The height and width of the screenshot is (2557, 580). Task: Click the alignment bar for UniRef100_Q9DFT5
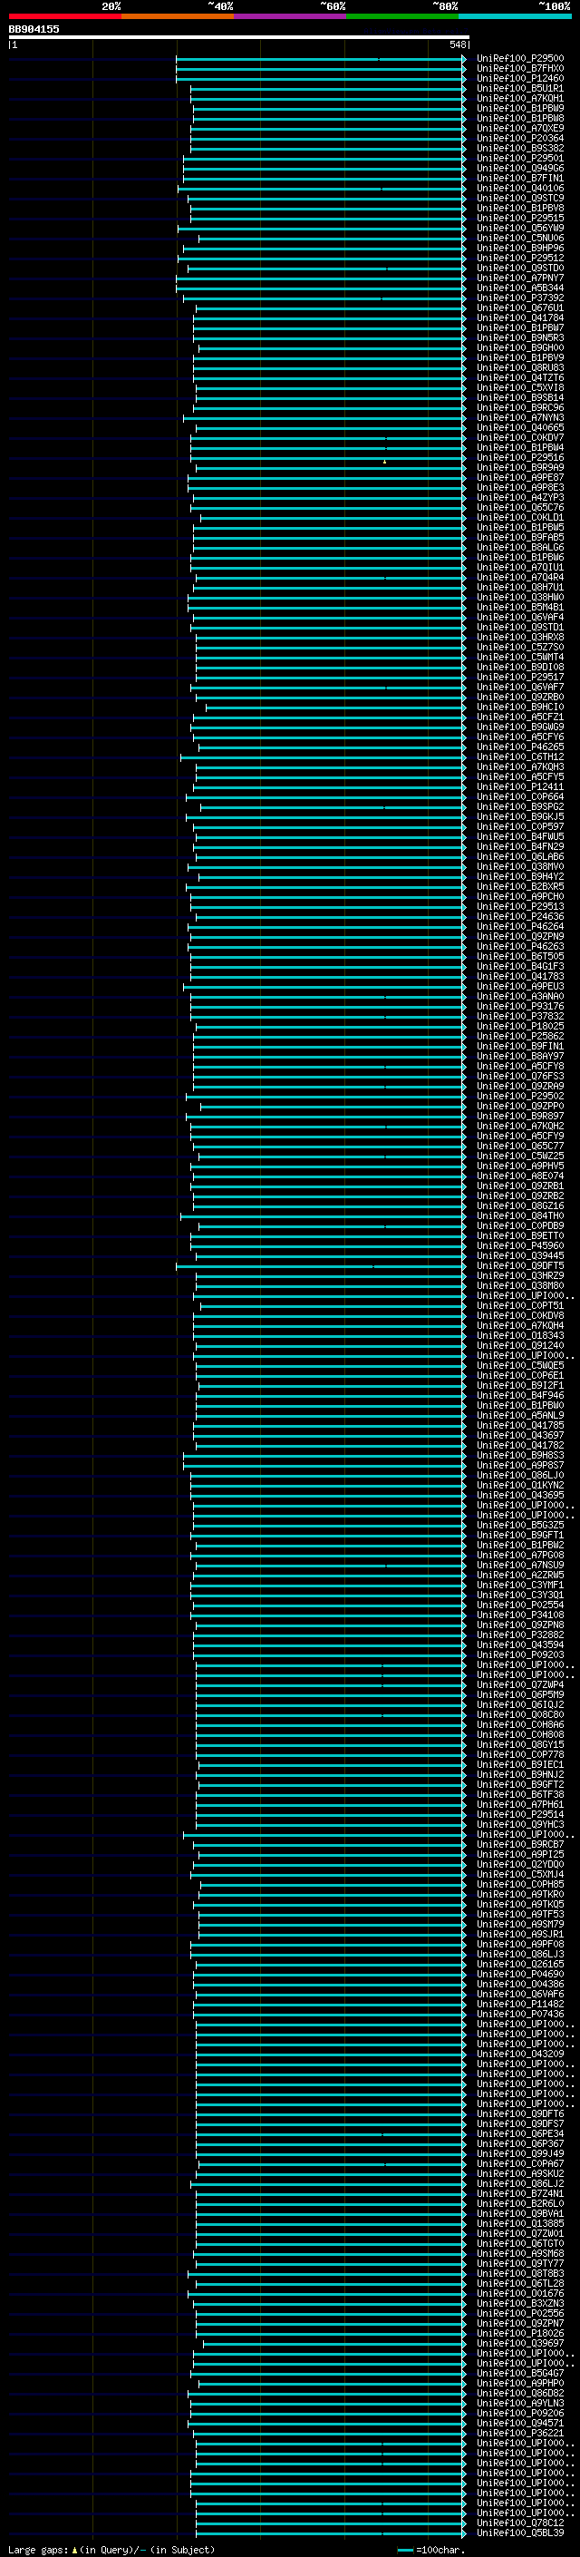point(319,1265)
